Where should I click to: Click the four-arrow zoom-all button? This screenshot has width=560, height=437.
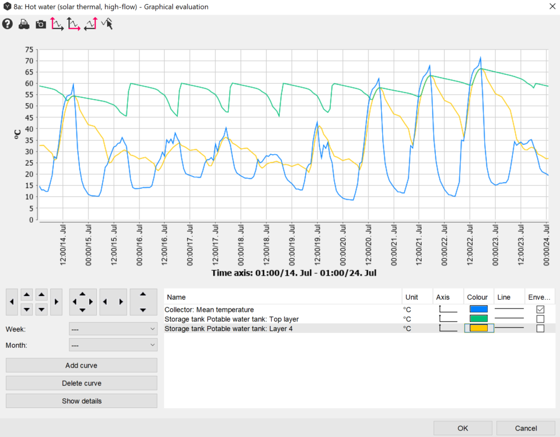[x=83, y=302]
